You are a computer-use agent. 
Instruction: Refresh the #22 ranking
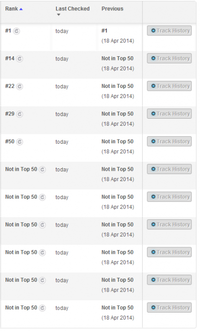(20, 87)
